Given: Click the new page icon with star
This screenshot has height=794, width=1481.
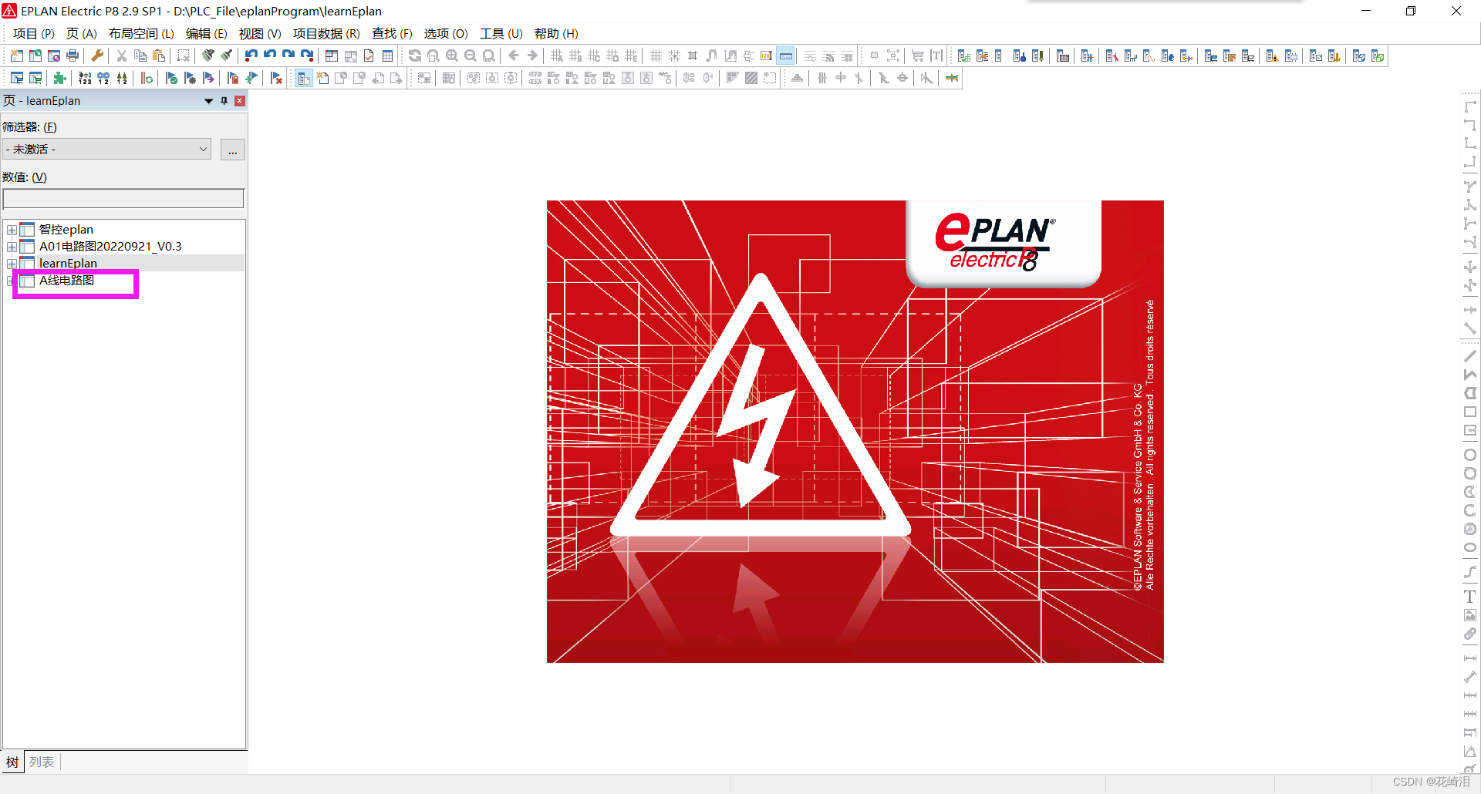Looking at the screenshot, I should [322, 78].
